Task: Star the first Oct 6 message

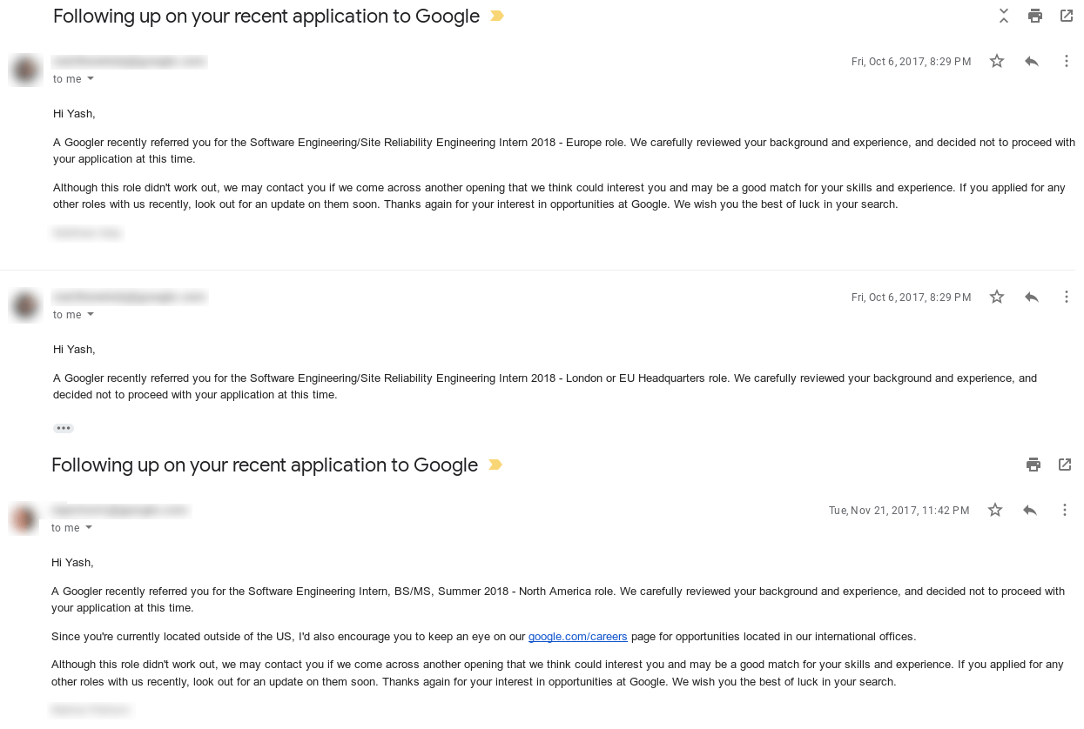Action: tap(997, 61)
